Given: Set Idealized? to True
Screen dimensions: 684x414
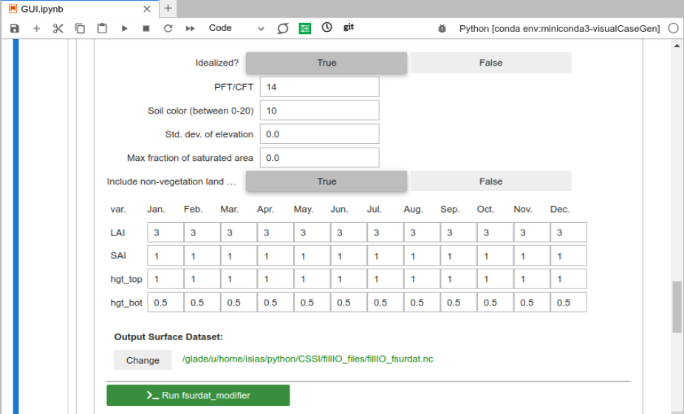Looking at the screenshot, I should coord(326,63).
